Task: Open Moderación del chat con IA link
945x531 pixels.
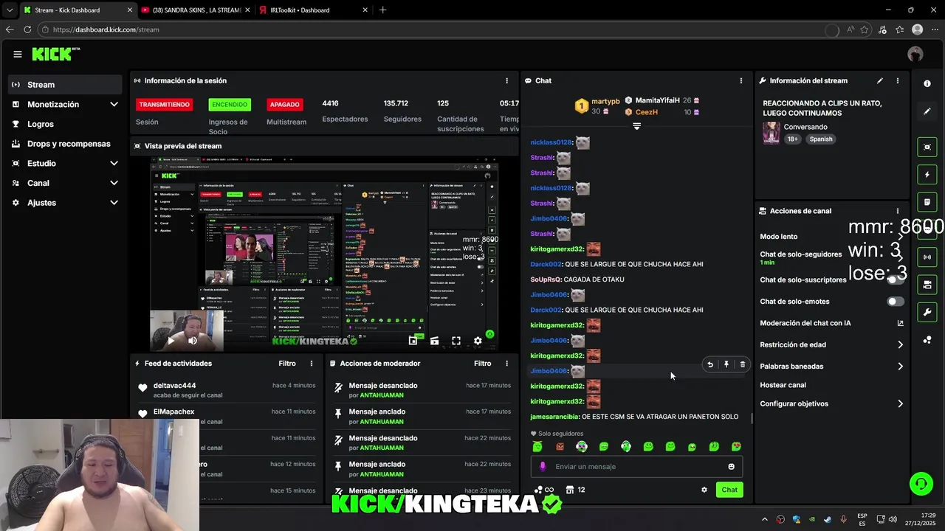Action: pos(831,323)
